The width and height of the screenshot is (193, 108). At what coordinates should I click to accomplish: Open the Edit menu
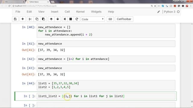[29, 12]
